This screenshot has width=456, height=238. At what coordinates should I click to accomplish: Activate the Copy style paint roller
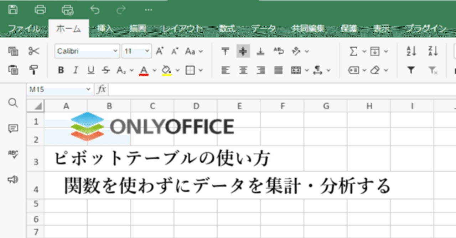tap(33, 70)
